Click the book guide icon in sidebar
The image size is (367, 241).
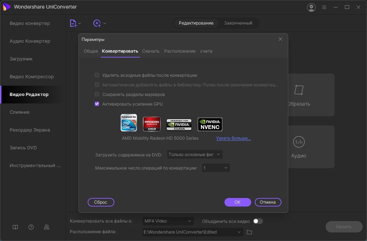15,227
